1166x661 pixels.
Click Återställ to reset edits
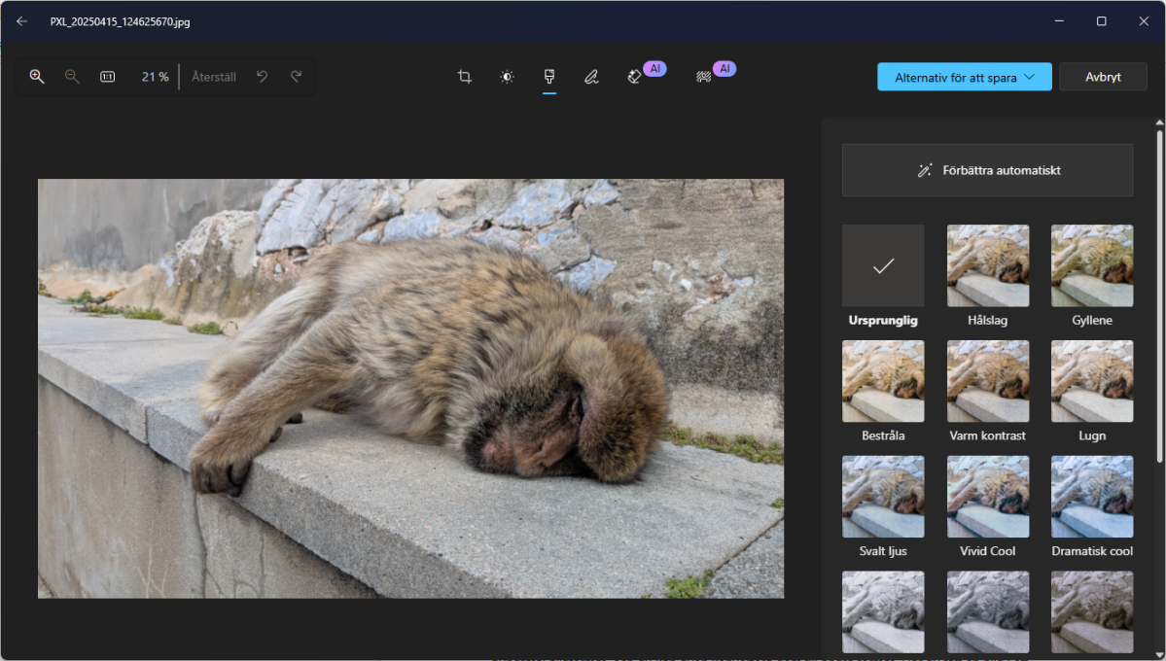tap(213, 76)
